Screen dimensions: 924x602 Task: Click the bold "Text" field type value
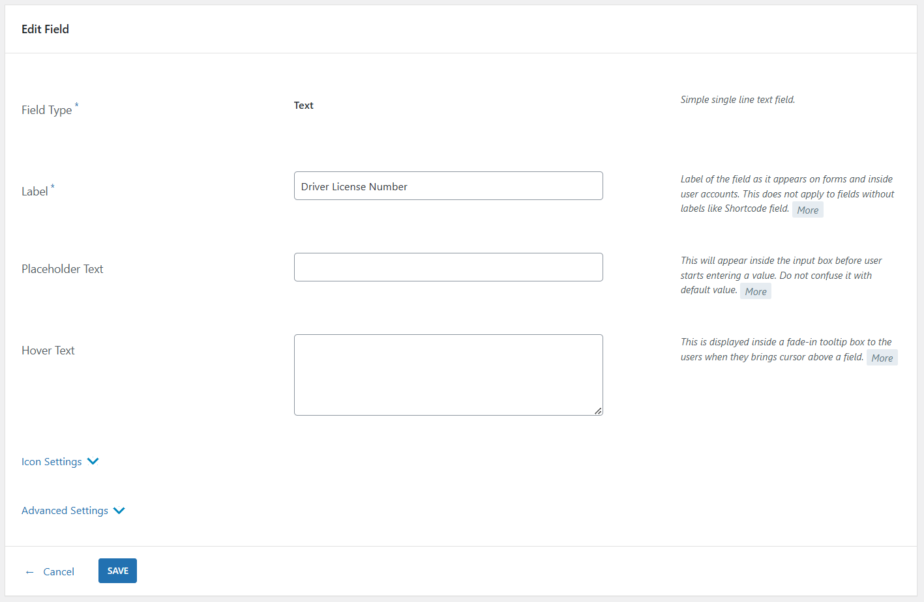[x=303, y=106]
